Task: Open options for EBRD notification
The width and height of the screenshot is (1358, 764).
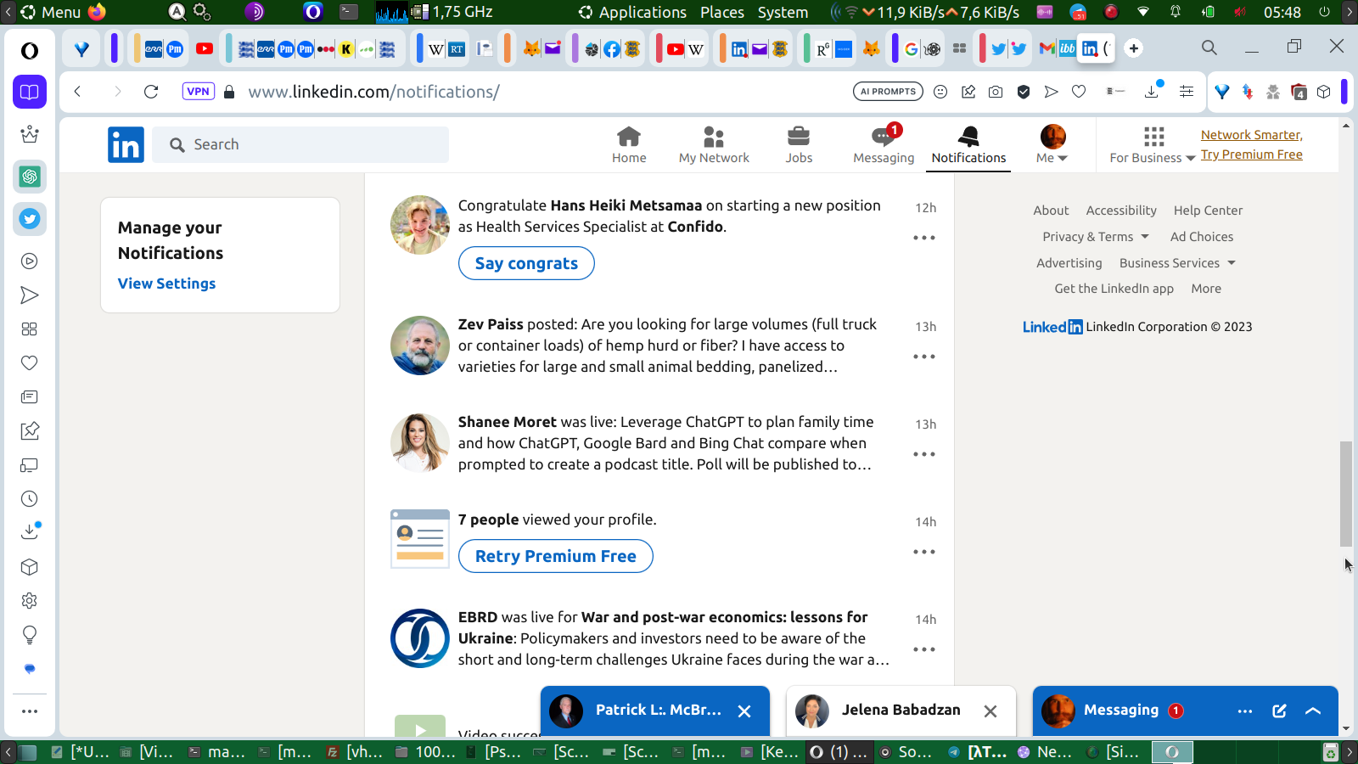Action: (x=924, y=649)
